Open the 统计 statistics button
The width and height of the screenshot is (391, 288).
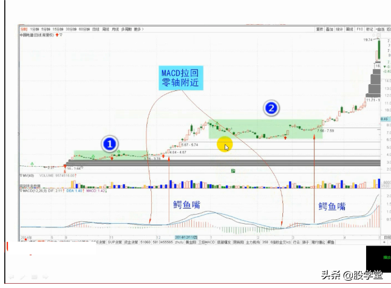click(339, 29)
